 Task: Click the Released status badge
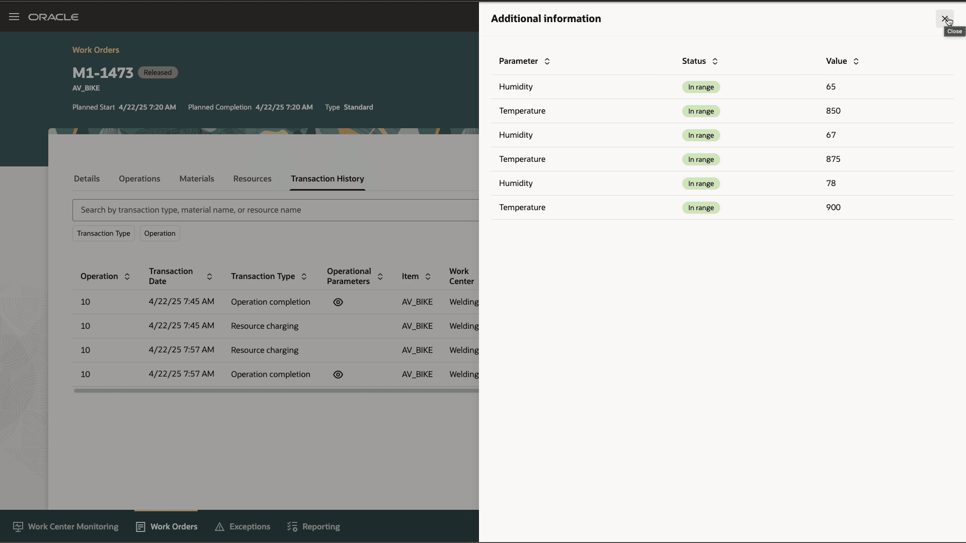(x=157, y=72)
